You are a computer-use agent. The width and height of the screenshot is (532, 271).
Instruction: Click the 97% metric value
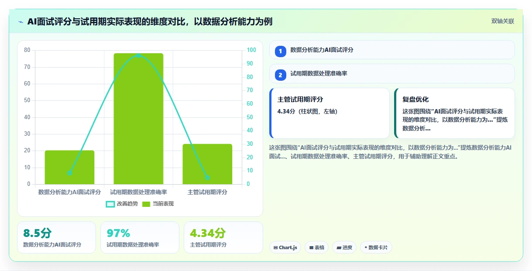[x=118, y=233]
